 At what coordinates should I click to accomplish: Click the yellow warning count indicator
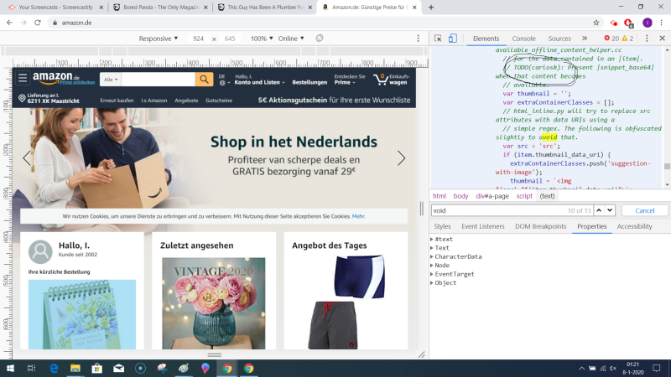[x=627, y=39]
